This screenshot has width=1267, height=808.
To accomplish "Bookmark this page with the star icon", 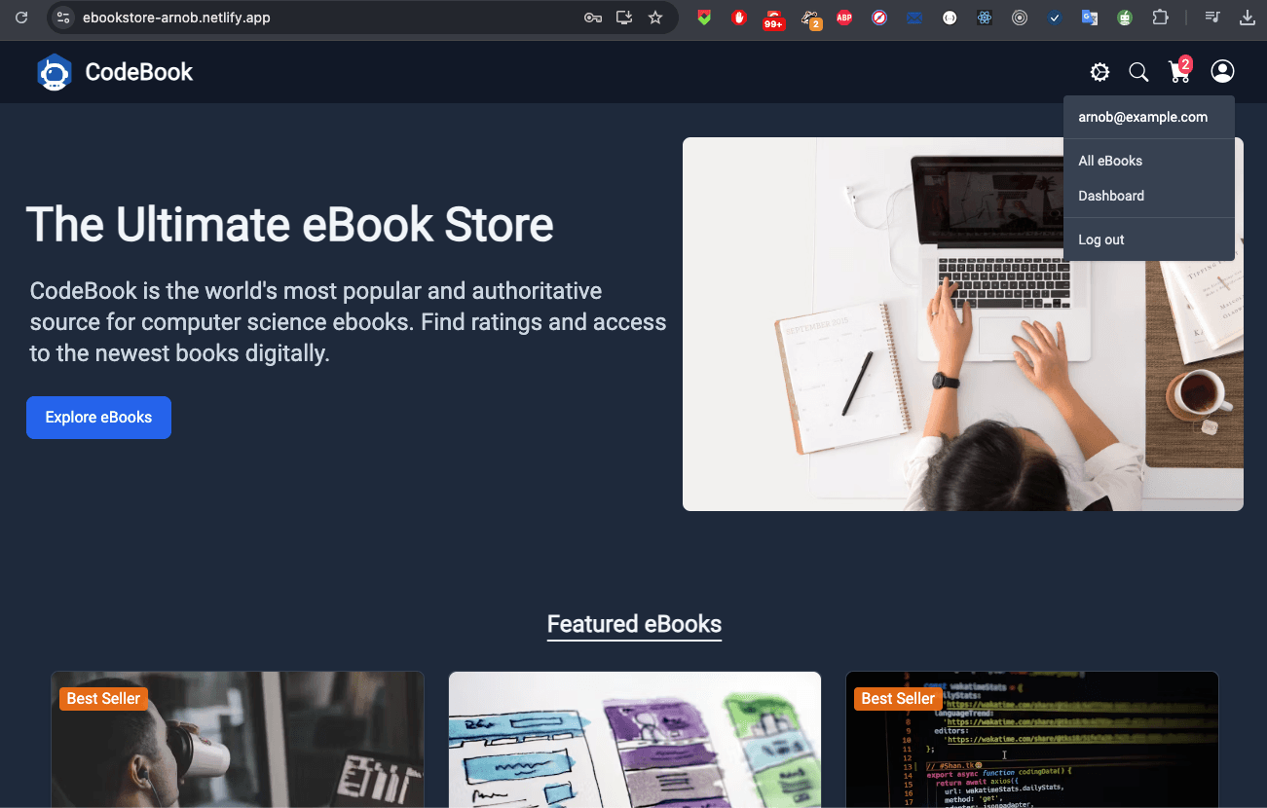I will 655,18.
